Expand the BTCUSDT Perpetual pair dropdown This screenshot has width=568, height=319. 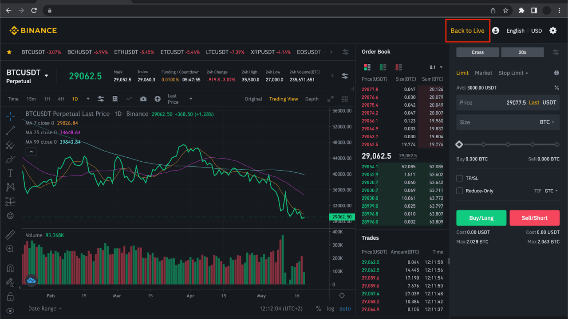pyautogui.click(x=46, y=76)
